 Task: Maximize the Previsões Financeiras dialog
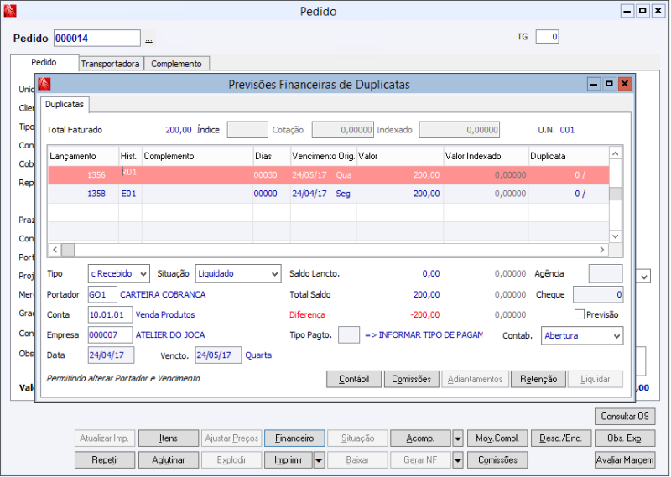tap(609, 84)
